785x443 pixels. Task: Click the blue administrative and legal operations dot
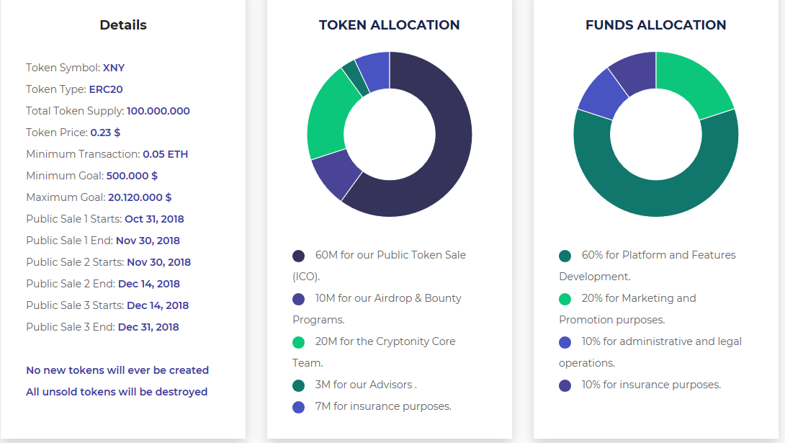click(565, 342)
